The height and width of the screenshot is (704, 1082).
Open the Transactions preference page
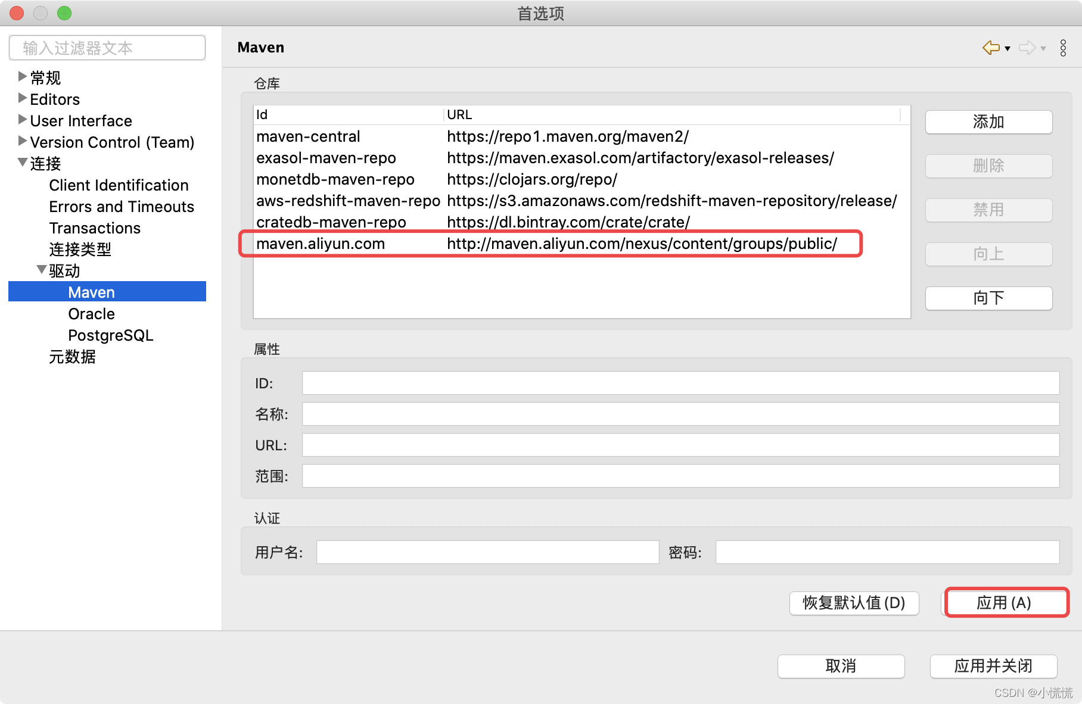95,228
